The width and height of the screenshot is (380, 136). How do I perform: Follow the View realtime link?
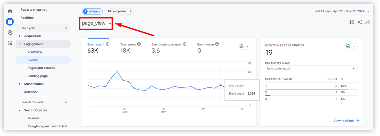(x=346, y=121)
